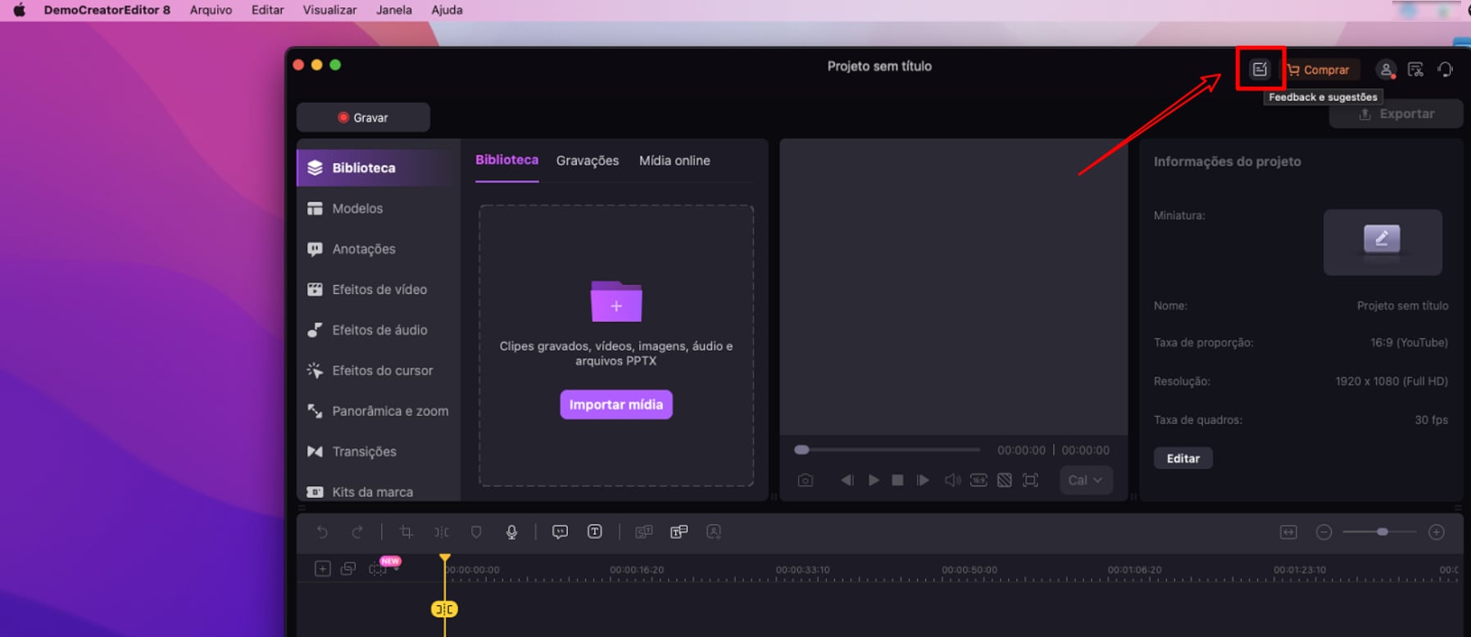Click the text T icon in timeline toolbar
The height and width of the screenshot is (637, 1471).
pyautogui.click(x=595, y=532)
